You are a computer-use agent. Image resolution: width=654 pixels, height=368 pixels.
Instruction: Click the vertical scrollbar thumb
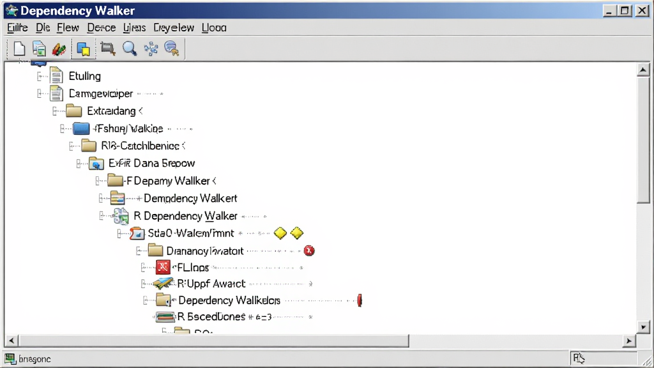tap(643, 140)
